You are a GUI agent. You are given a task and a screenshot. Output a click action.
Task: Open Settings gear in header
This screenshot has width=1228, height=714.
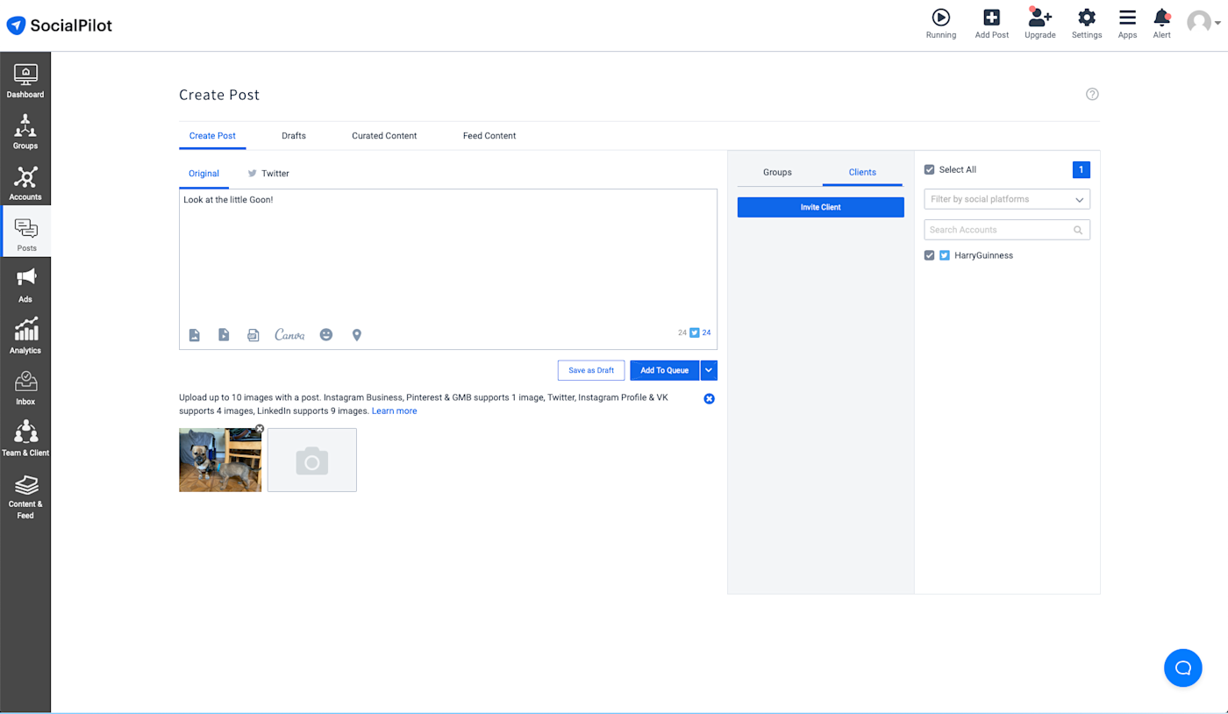click(1087, 18)
